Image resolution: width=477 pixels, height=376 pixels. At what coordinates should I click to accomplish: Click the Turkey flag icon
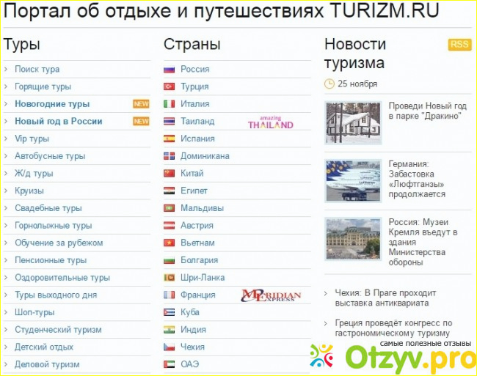click(x=169, y=87)
